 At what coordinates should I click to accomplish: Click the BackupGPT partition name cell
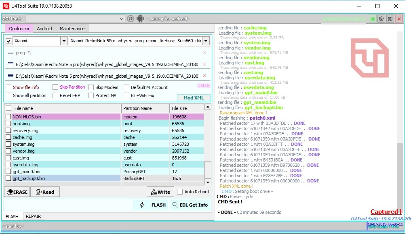point(145,178)
